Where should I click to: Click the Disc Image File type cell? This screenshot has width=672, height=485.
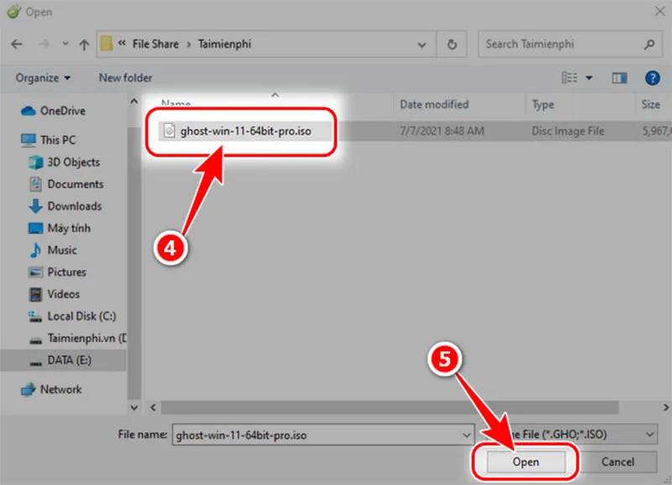[x=568, y=131]
